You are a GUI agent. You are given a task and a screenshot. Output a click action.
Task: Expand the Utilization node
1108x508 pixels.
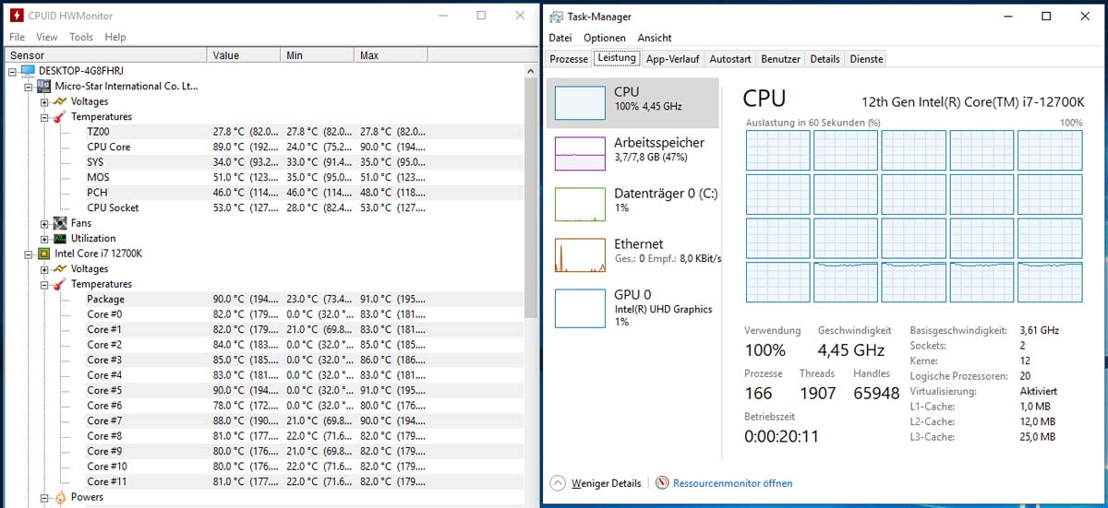(x=44, y=238)
